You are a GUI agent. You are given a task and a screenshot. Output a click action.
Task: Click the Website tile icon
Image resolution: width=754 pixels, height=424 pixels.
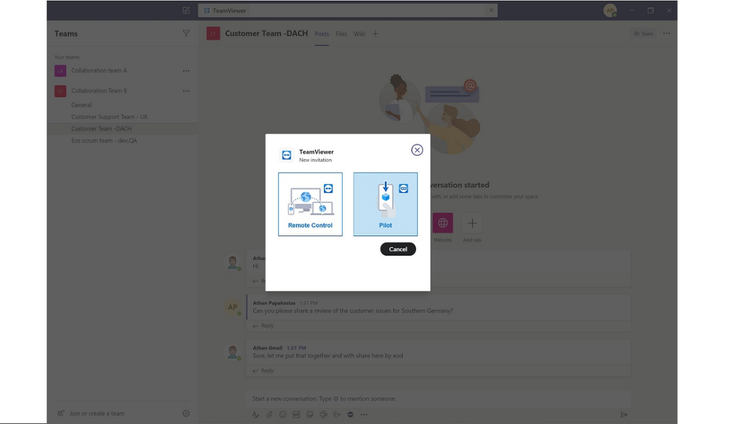[x=443, y=223]
